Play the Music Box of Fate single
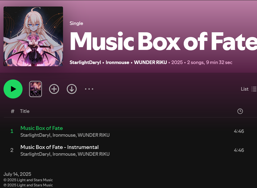The width and height of the screenshot is (257, 188). 13,89
